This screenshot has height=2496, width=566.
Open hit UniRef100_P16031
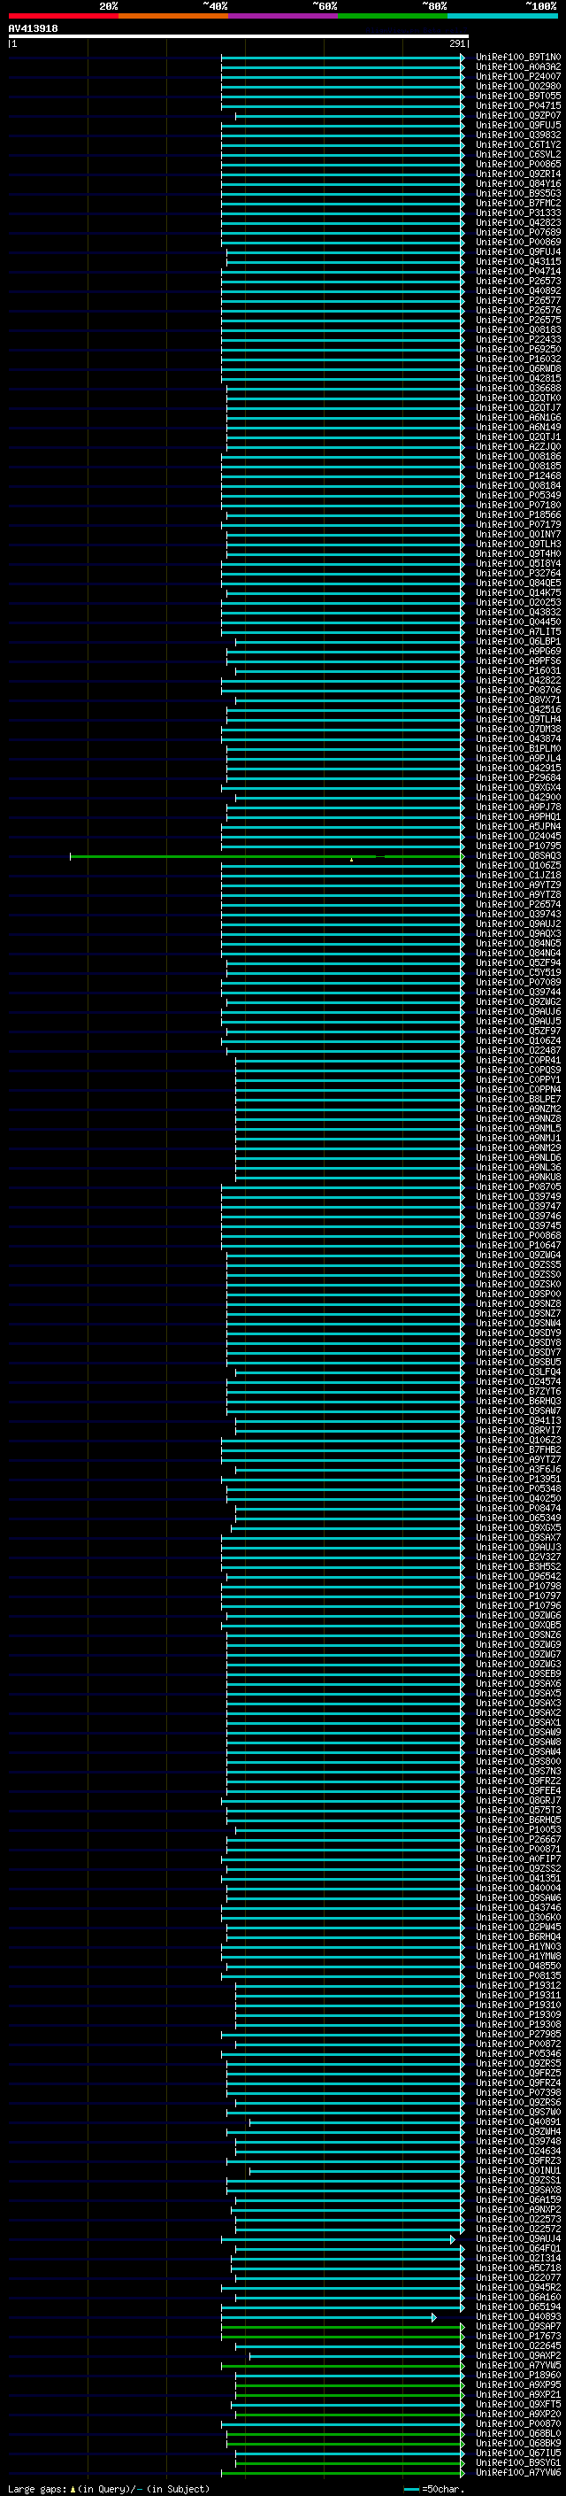point(518,670)
